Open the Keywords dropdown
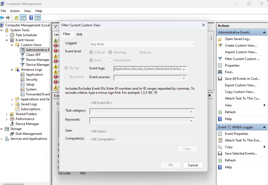Screen dimensions: 268x185 (x=191, y=121)
